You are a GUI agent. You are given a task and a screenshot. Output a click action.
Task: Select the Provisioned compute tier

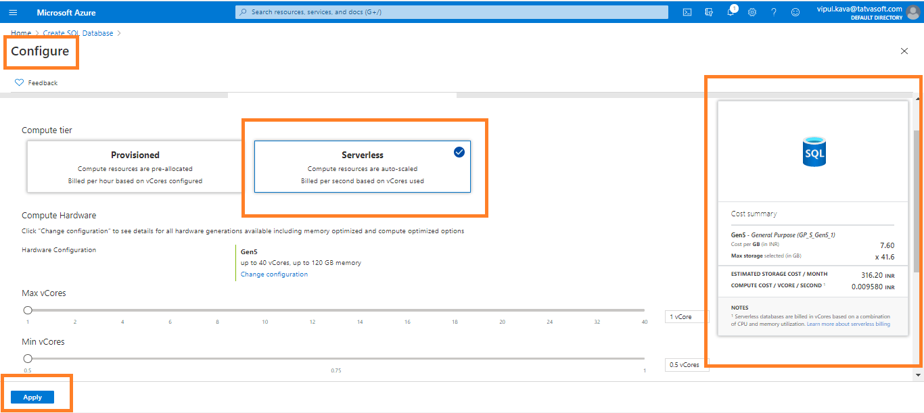135,167
